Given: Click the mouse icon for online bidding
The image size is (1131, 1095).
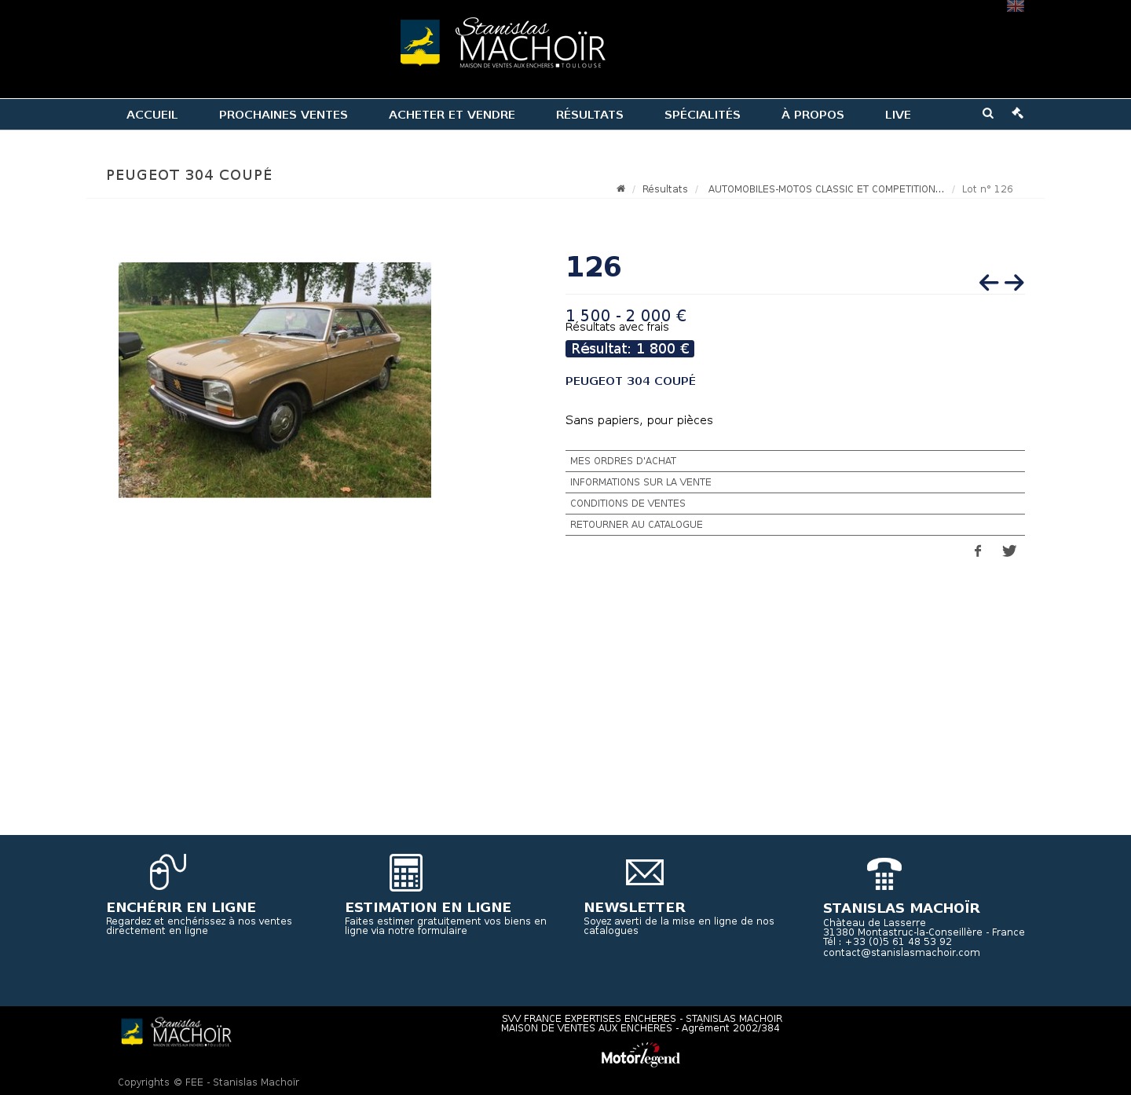Looking at the screenshot, I should click(168, 872).
